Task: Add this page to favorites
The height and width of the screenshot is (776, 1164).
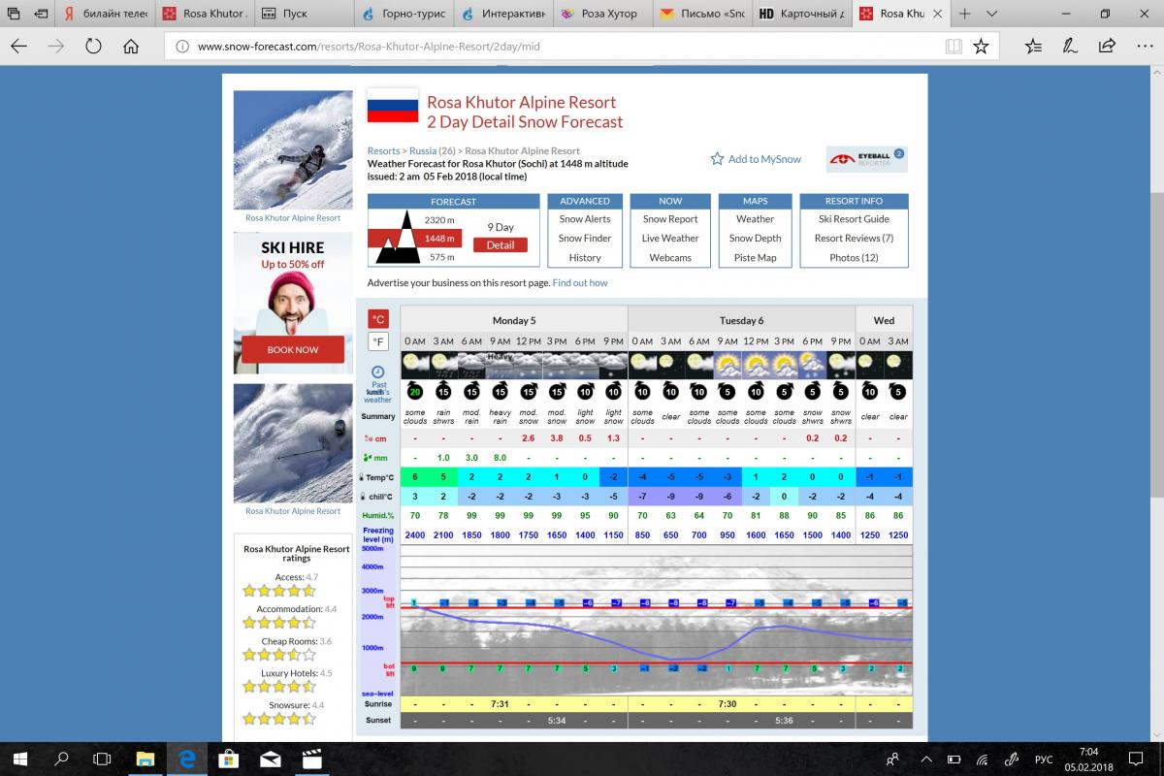Action: [982, 46]
